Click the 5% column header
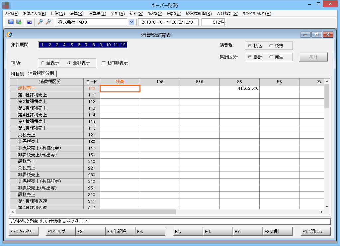 (280, 82)
